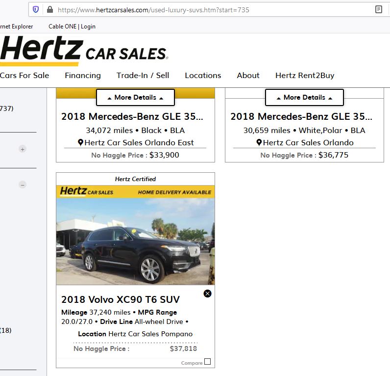This screenshot has width=390, height=376.
Task: Toggle reader view icon in address bar
Action: [379, 10]
